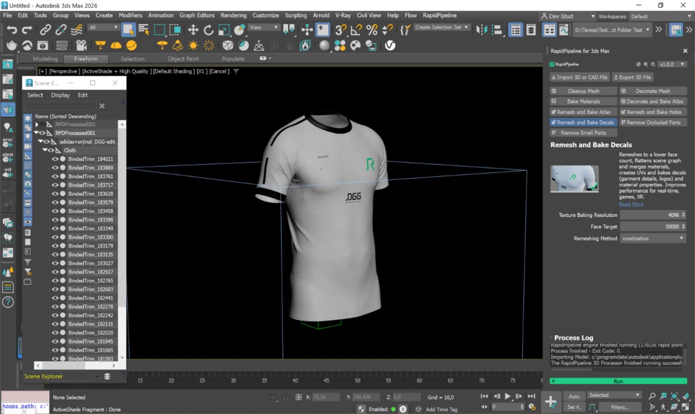Choose the Select and Move tool
695x414 pixels.
[x=193, y=29]
